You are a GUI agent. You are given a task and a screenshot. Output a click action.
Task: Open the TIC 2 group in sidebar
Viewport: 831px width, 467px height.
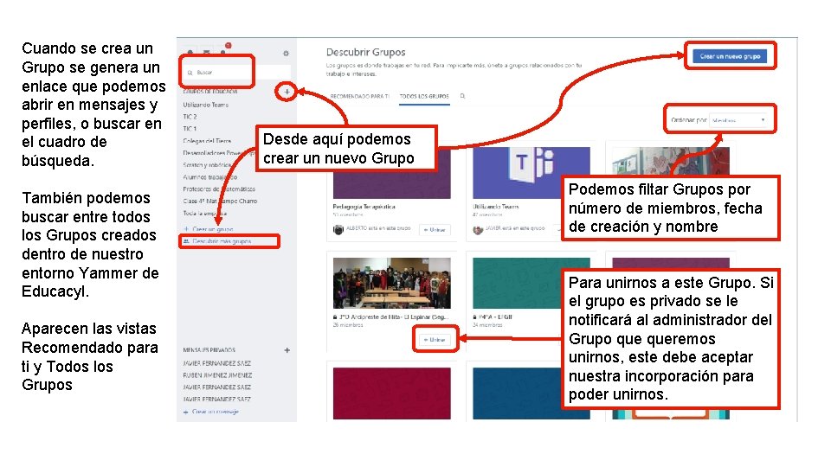pyautogui.click(x=190, y=117)
